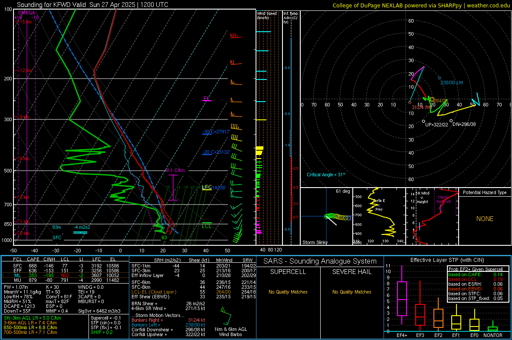Select the highlighted ML parcel row
The width and height of the screenshot is (512, 340).
tap(65, 275)
